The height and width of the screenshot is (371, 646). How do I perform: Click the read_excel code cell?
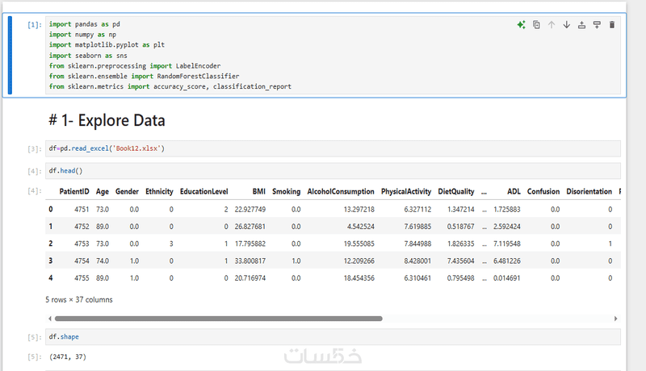pos(333,148)
